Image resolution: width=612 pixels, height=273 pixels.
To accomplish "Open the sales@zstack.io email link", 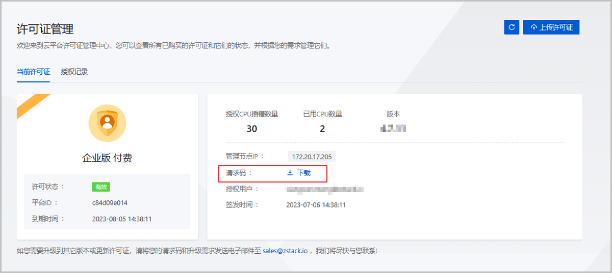I will (285, 251).
